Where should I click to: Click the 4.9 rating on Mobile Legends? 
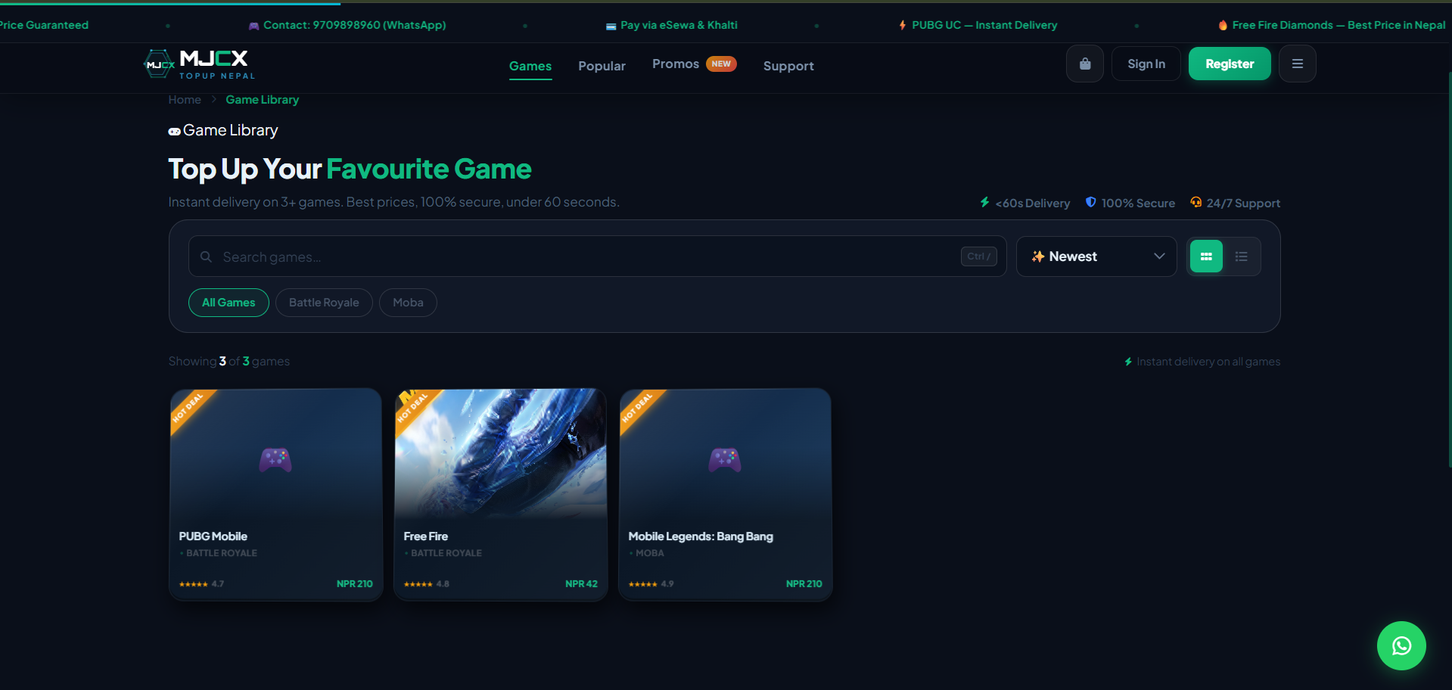(x=667, y=584)
